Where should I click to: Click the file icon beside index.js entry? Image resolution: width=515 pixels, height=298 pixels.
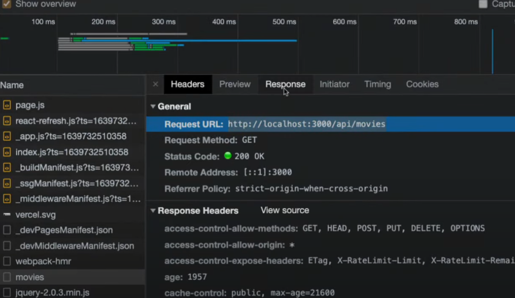click(x=7, y=152)
